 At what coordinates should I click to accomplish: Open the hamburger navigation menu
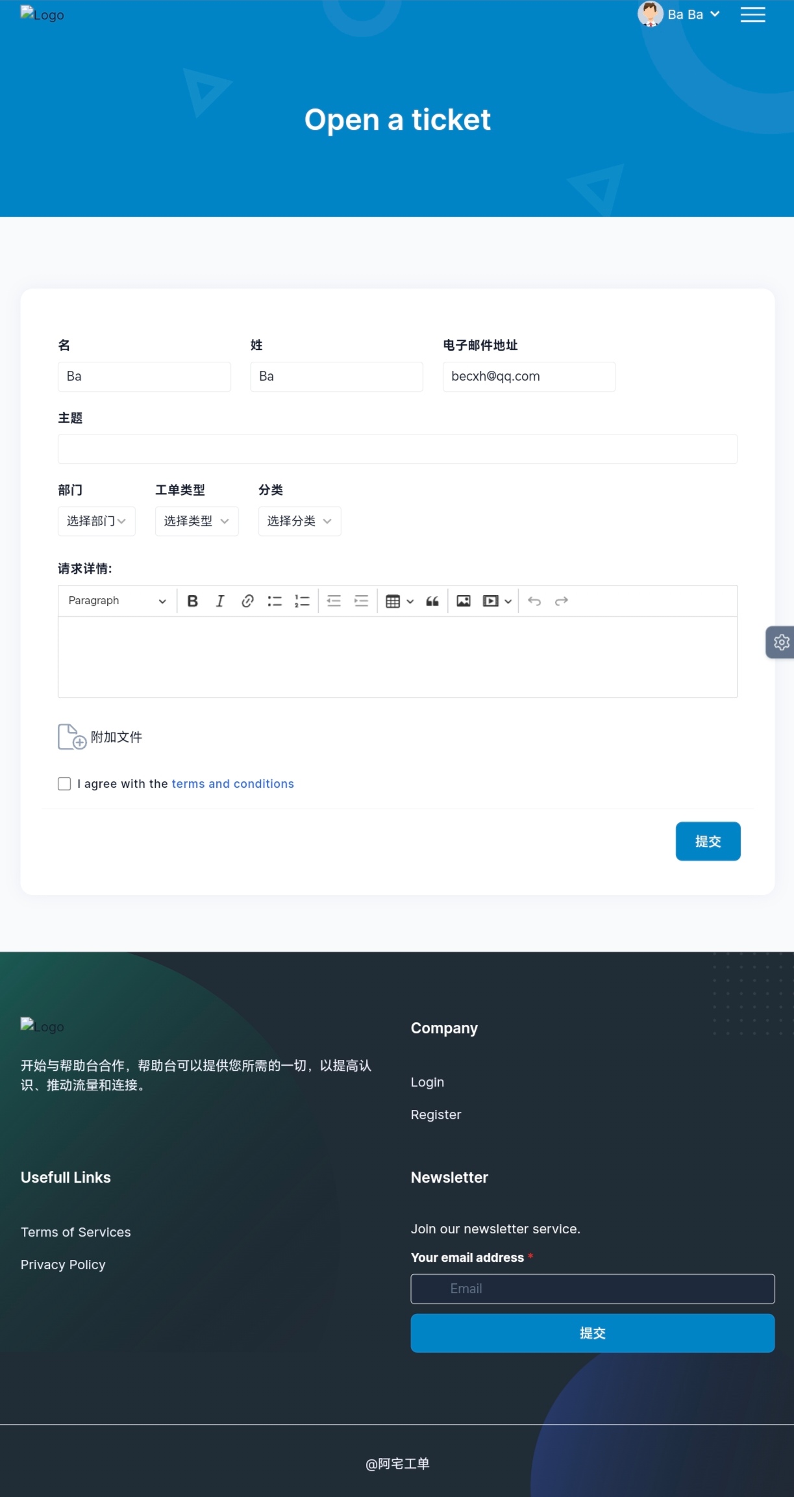[752, 15]
